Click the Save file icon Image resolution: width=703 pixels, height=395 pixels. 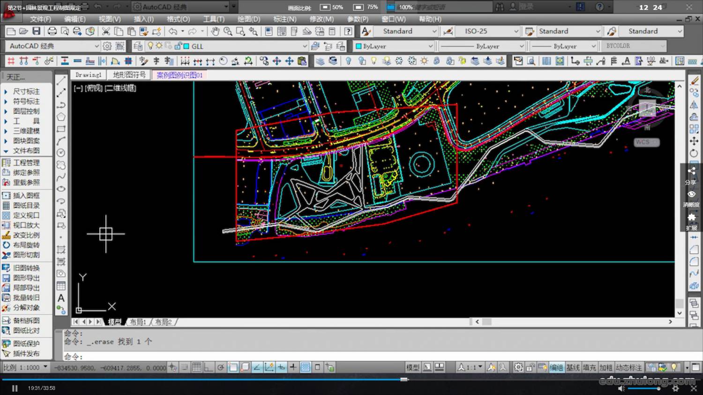pos(36,31)
